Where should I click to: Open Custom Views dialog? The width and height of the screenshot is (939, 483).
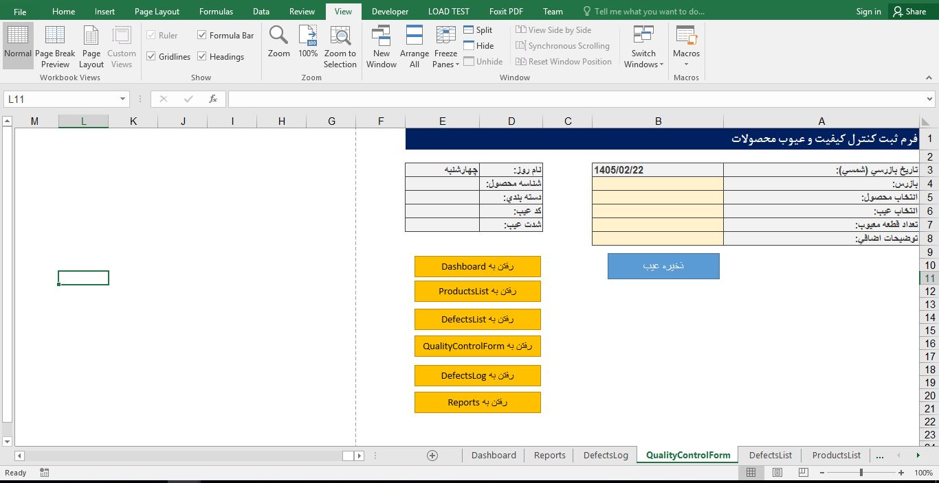[x=122, y=46]
